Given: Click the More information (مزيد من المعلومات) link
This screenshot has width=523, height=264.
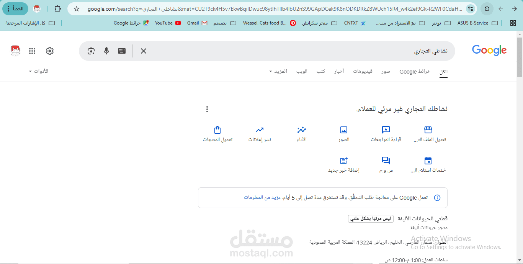Looking at the screenshot, I should [x=262, y=197].
